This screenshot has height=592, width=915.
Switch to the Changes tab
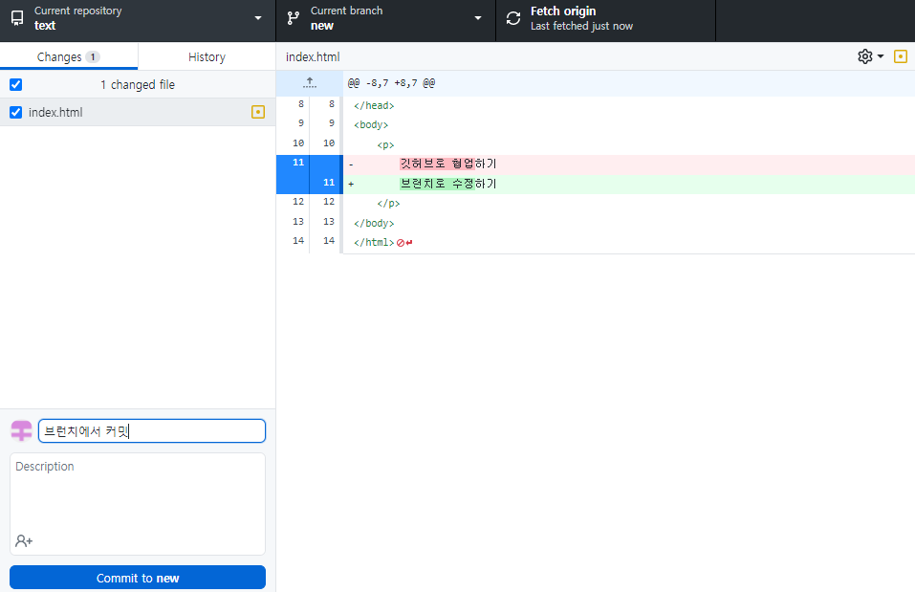click(x=69, y=56)
